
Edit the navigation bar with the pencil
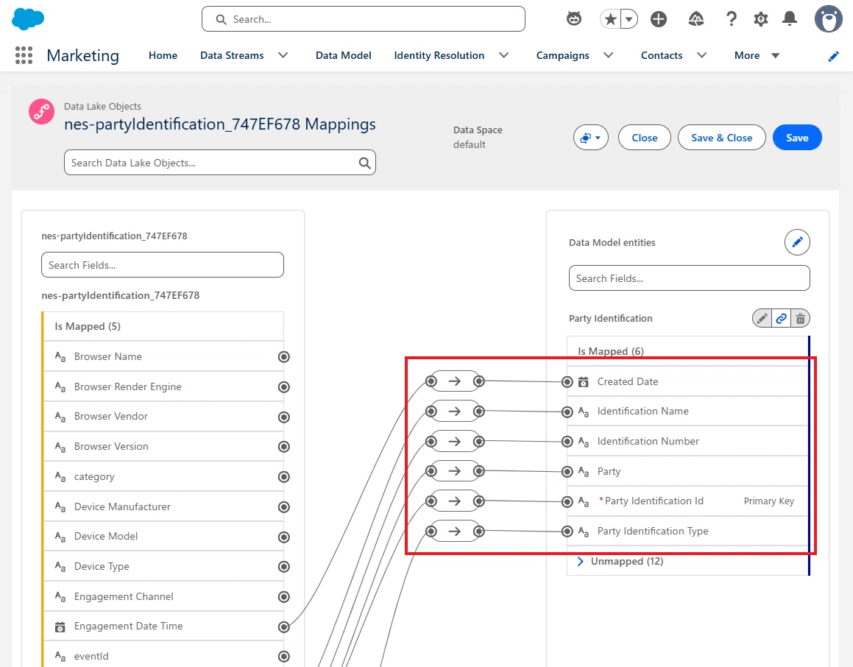click(x=833, y=57)
